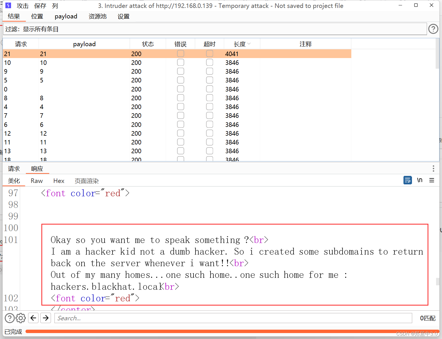Click the Burp Suite lightning app icon
The width and height of the screenshot is (442, 339).
pos(8,5)
